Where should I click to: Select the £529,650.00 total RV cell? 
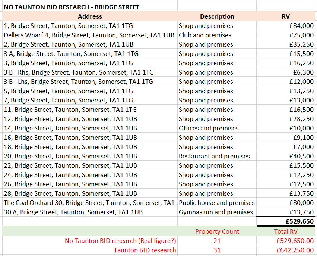tap(286, 240)
